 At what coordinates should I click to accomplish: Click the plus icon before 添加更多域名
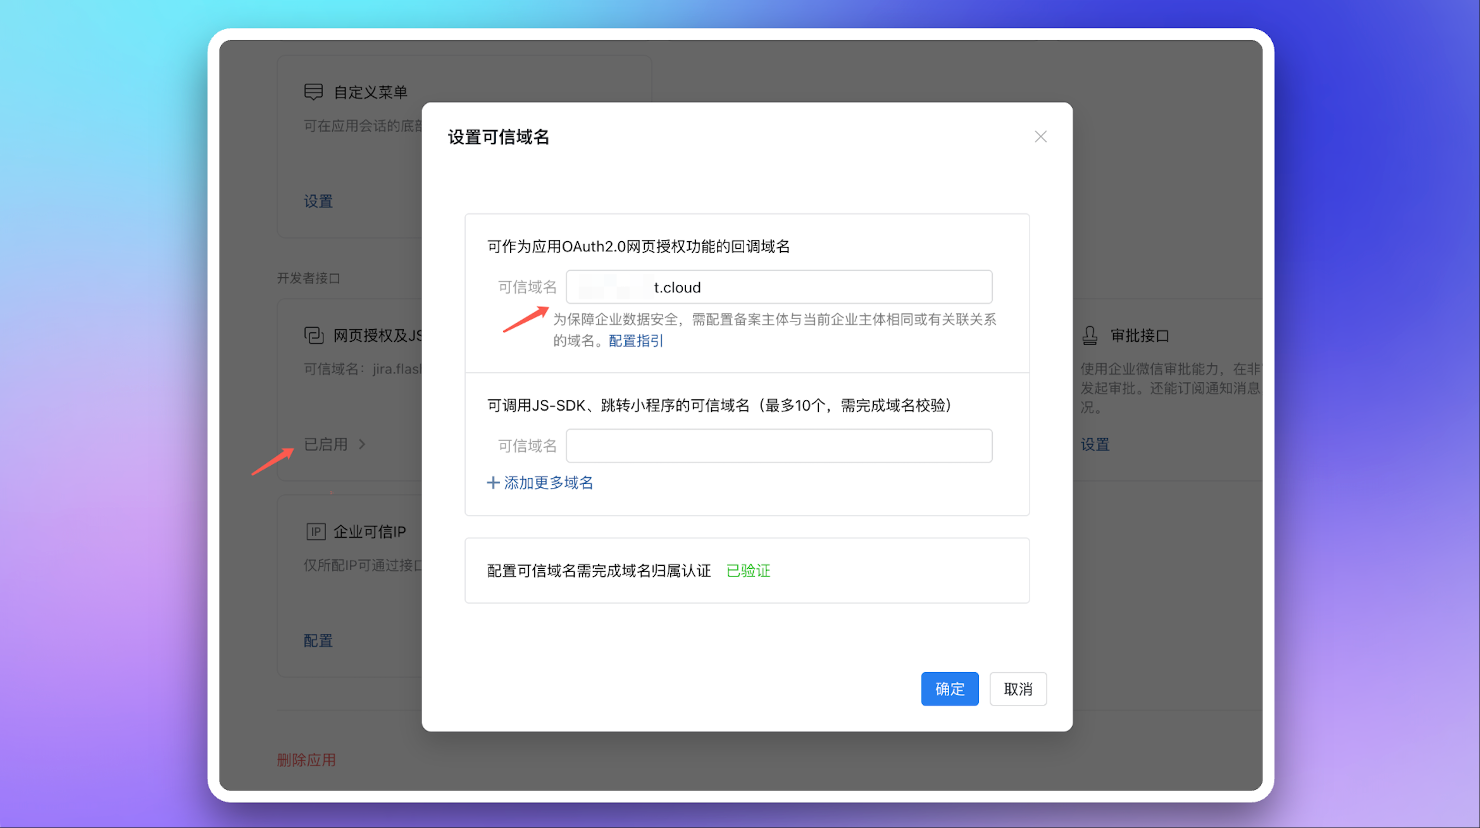tap(493, 482)
